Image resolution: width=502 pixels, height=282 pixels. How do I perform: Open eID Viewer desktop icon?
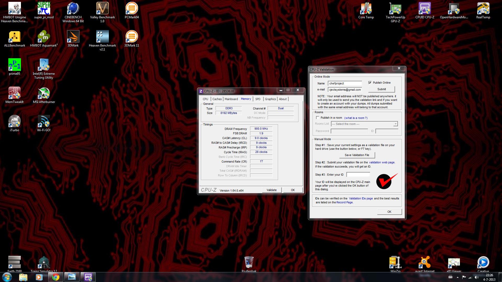point(454,264)
